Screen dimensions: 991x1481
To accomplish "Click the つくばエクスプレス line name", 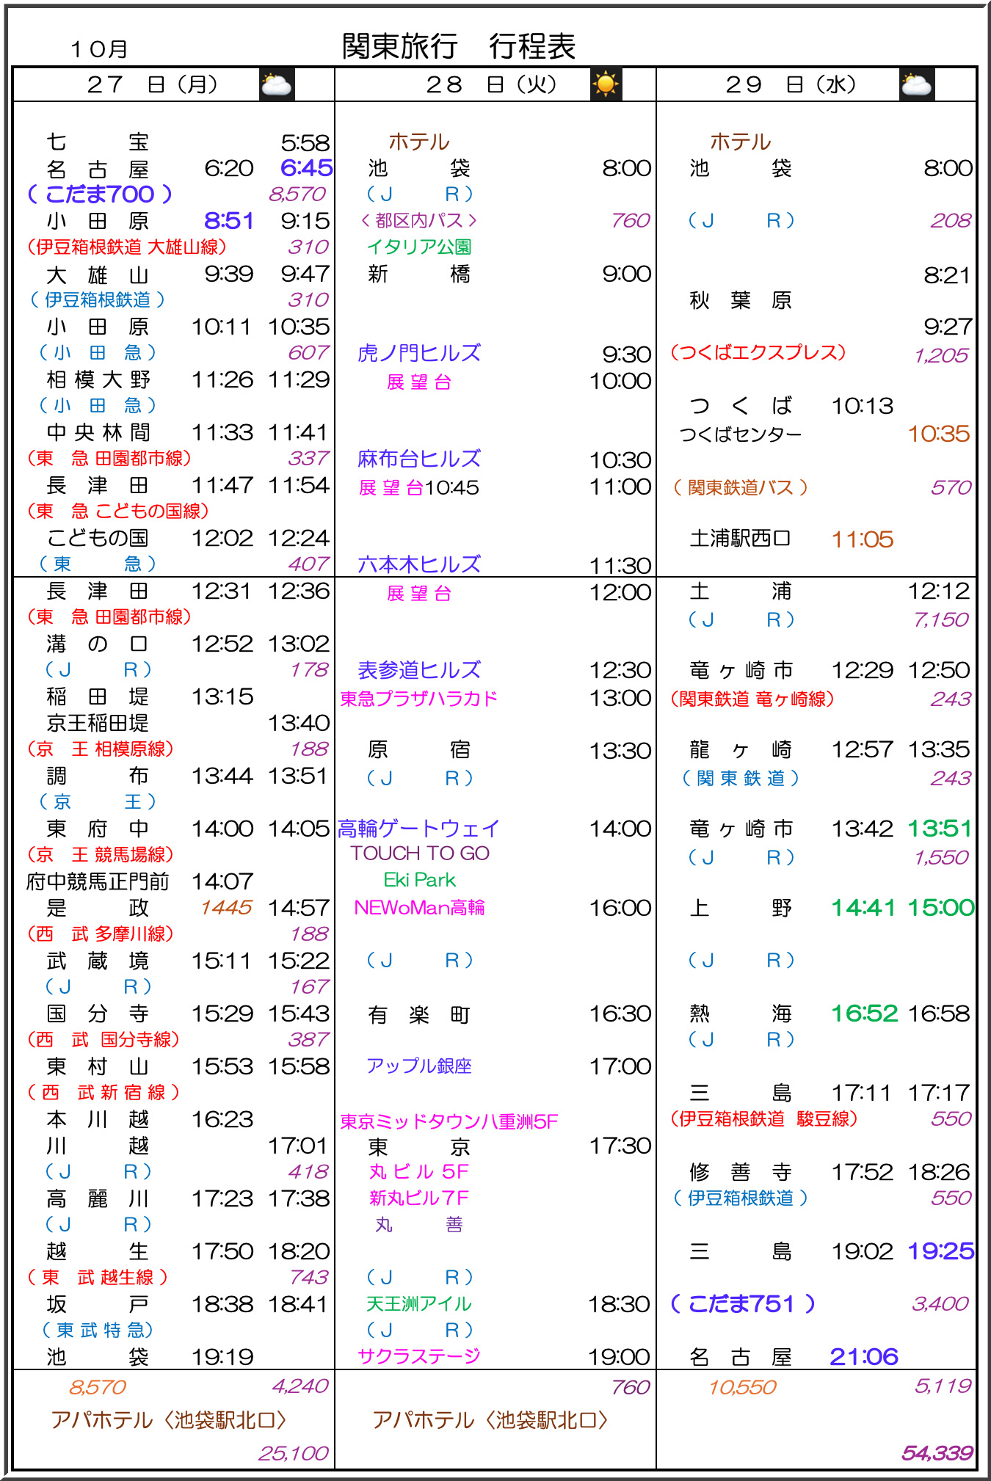I will 758,353.
